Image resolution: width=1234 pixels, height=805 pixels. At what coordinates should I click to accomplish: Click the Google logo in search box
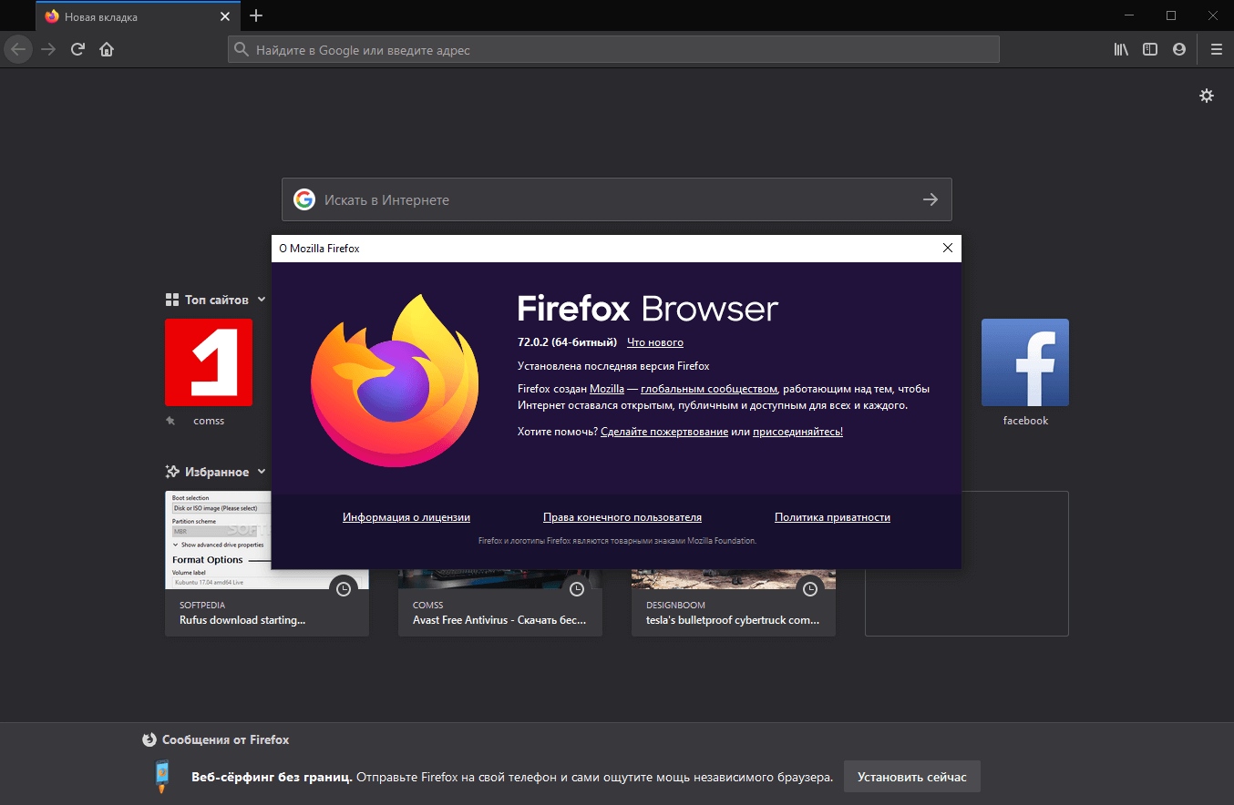303,199
